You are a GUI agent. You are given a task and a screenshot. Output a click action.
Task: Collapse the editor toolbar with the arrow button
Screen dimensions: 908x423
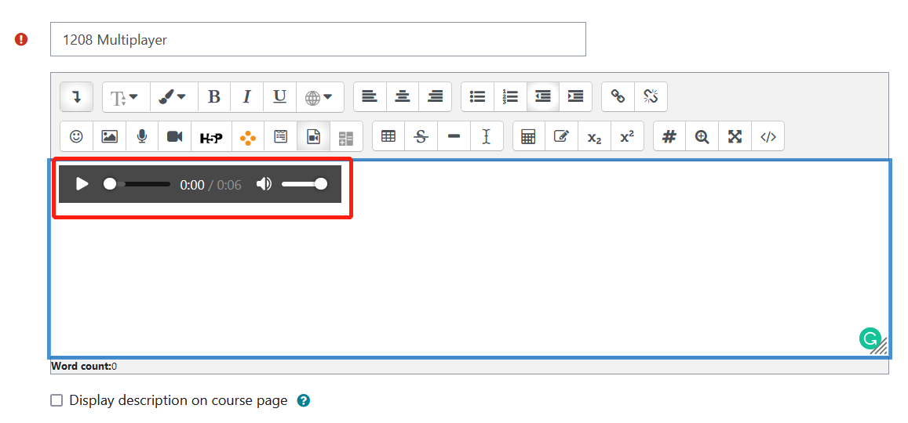pyautogui.click(x=76, y=97)
